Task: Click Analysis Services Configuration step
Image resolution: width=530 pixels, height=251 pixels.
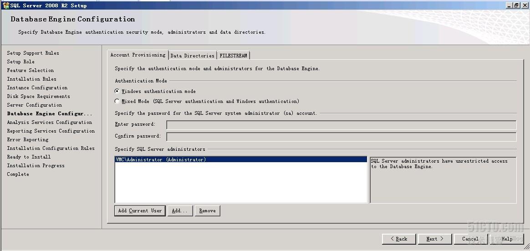Action: coord(49,122)
